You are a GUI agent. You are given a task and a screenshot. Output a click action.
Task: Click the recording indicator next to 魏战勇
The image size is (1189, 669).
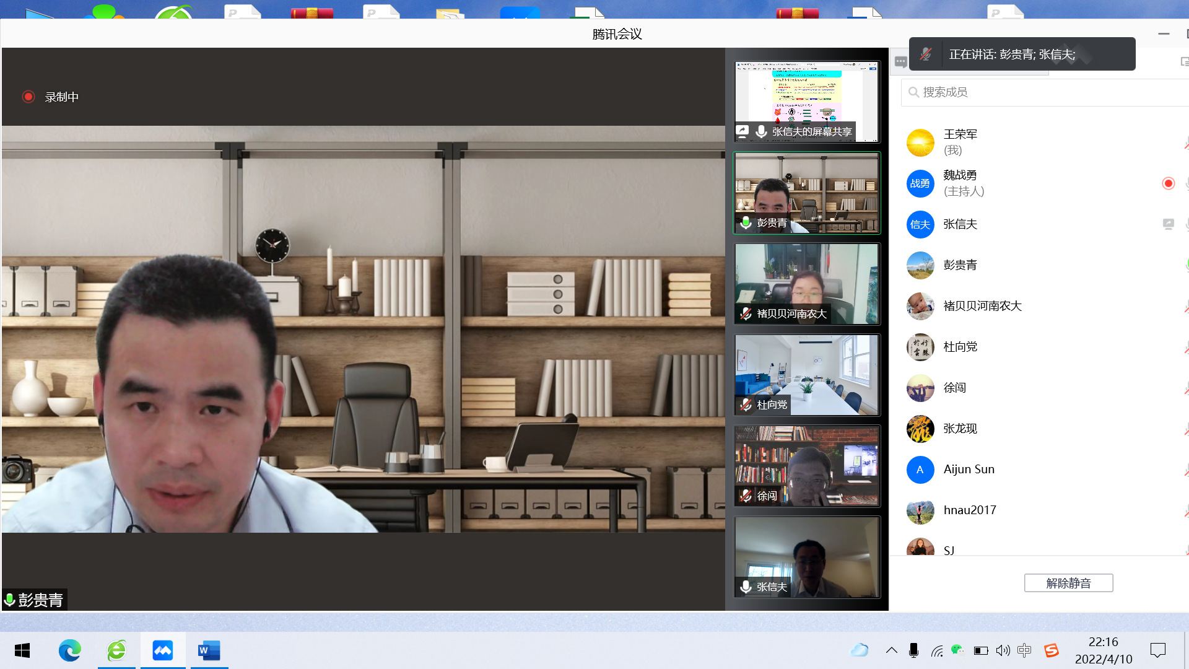coord(1168,183)
